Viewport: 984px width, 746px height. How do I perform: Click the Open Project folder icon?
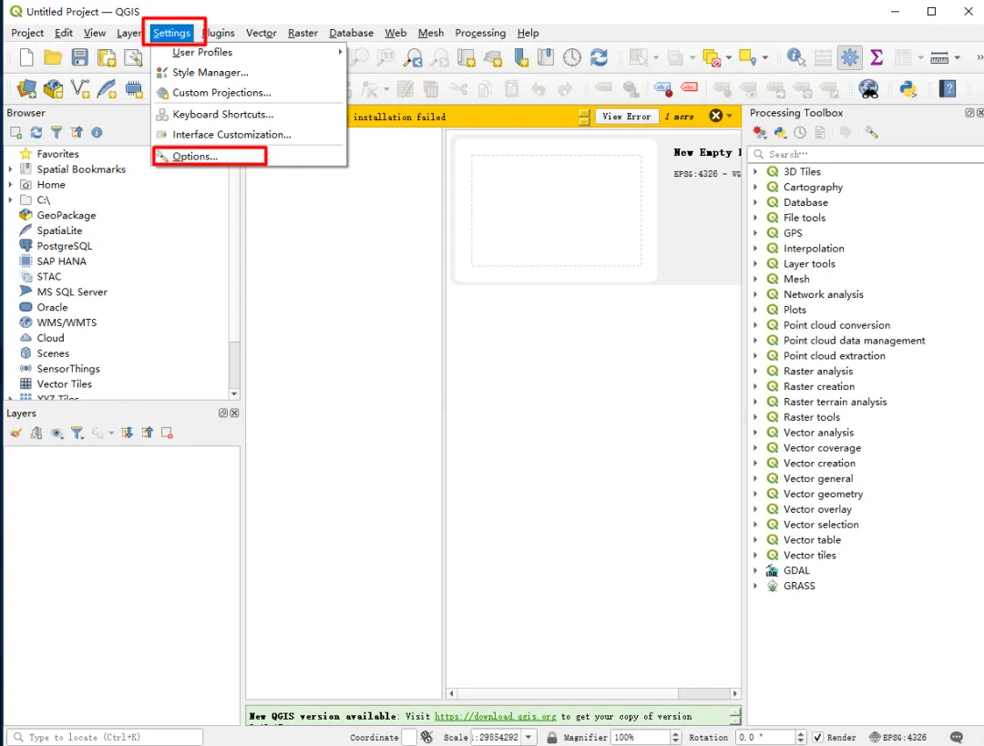coord(53,57)
